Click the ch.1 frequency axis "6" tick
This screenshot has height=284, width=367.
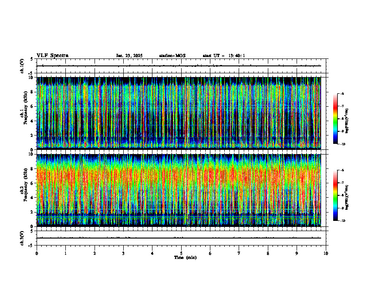[32, 106]
